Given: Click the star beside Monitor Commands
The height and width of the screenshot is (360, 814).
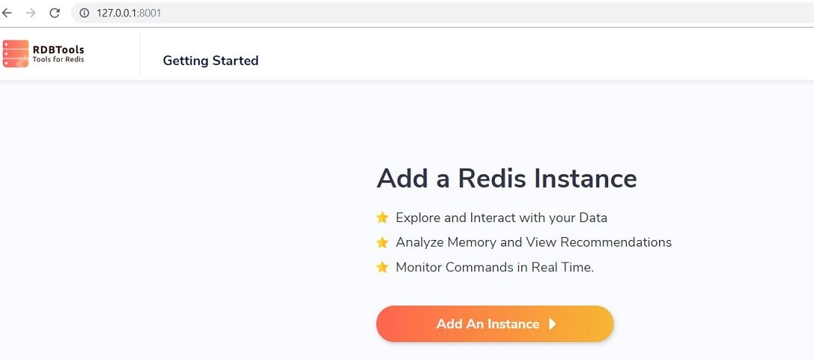Looking at the screenshot, I should [382, 267].
